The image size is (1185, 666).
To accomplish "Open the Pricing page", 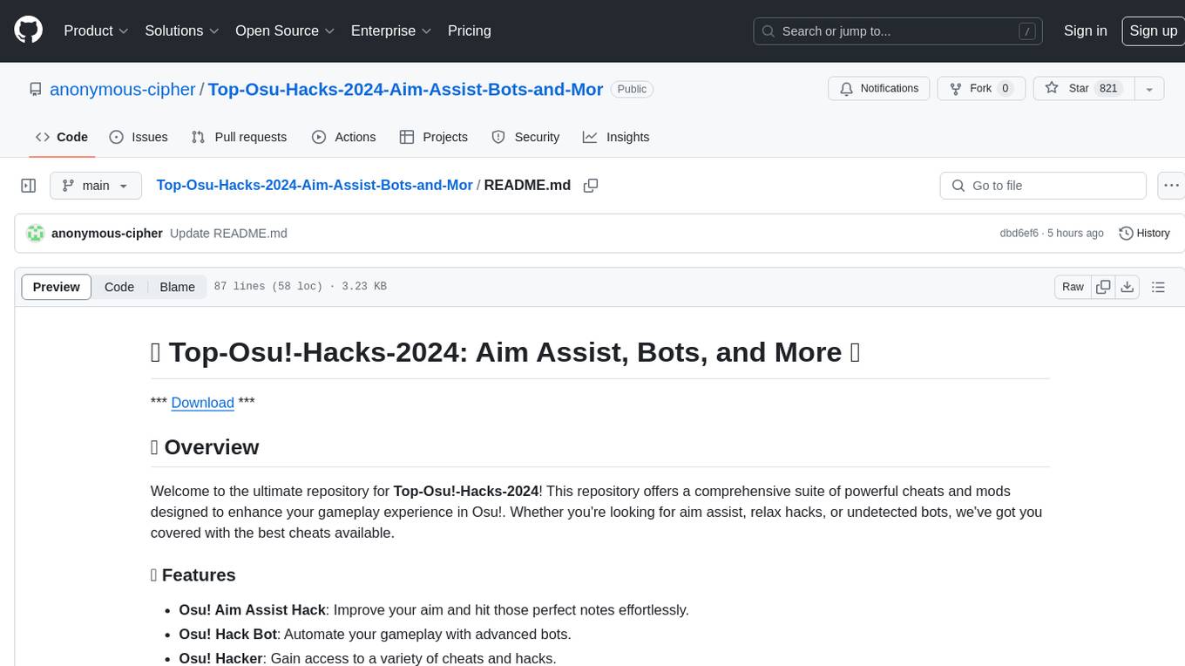I will point(470,31).
